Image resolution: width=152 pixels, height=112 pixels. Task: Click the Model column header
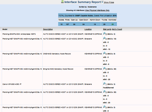click(x=5, y=29)
